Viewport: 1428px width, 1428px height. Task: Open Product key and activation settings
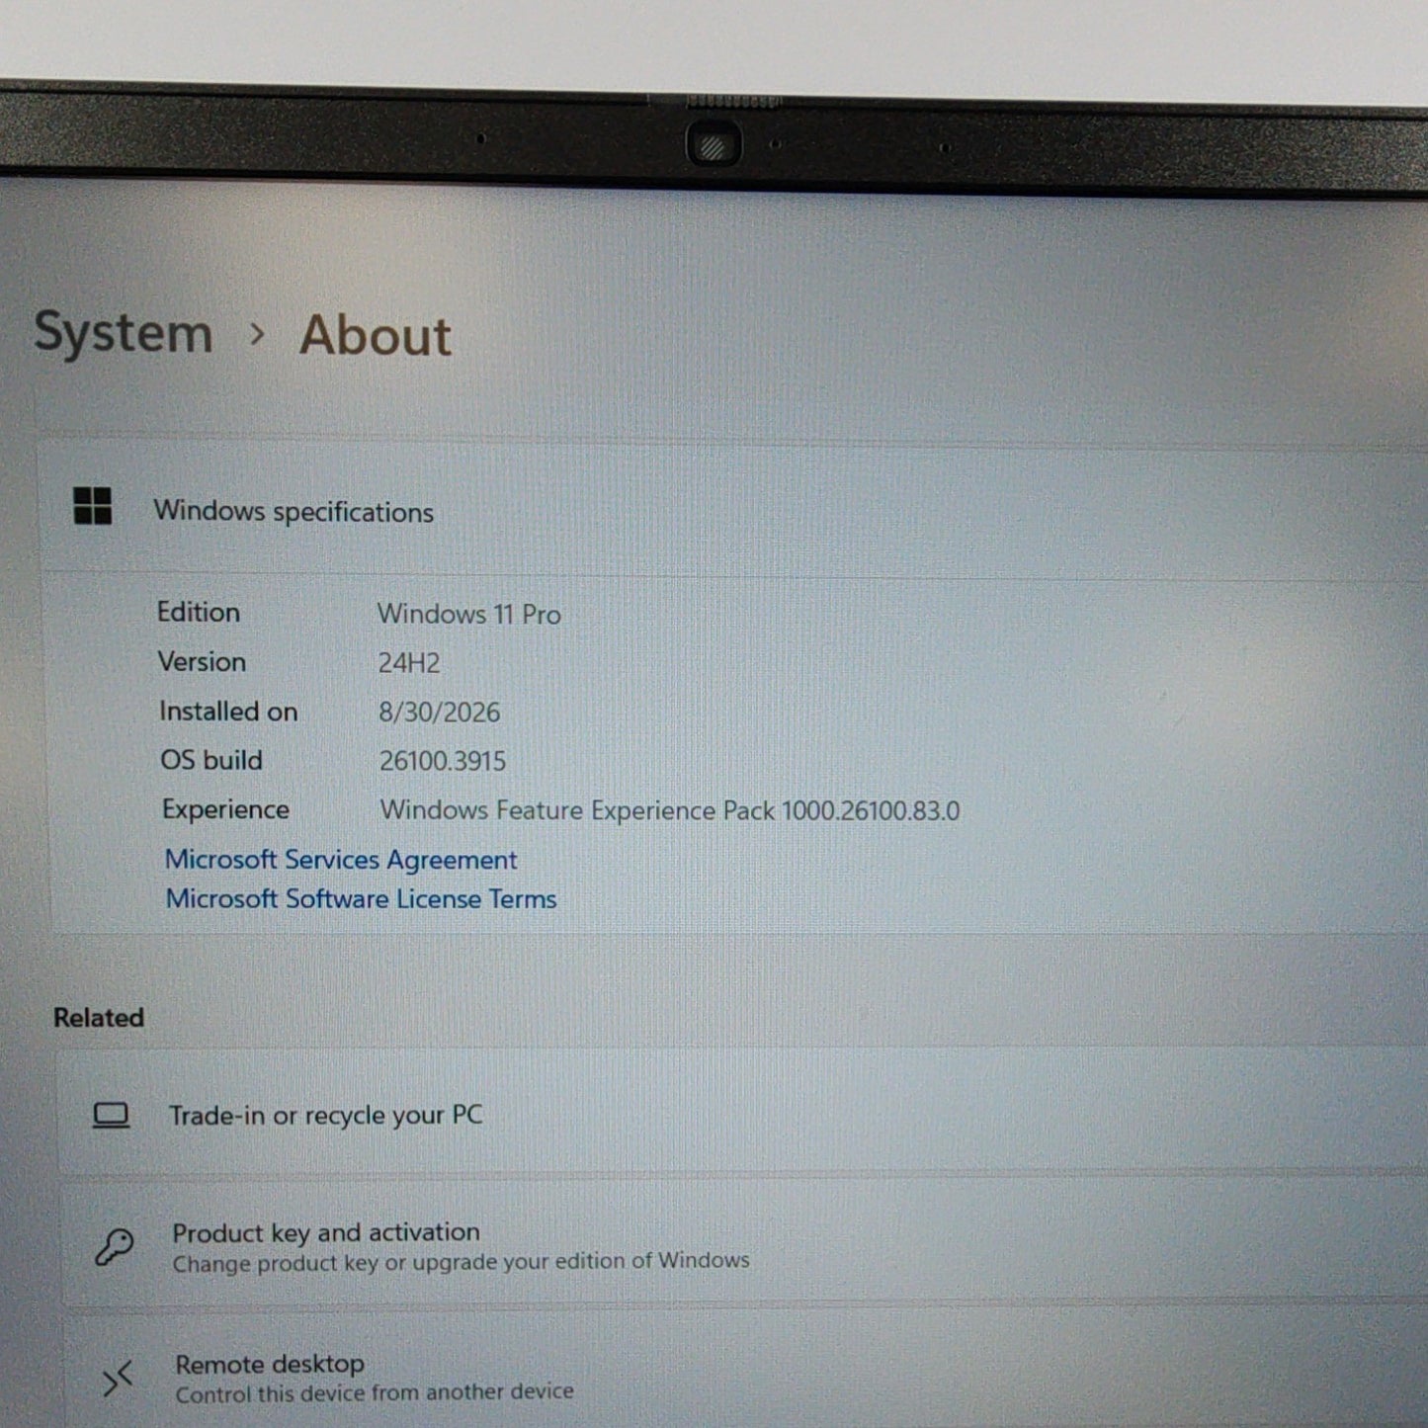[743, 1245]
